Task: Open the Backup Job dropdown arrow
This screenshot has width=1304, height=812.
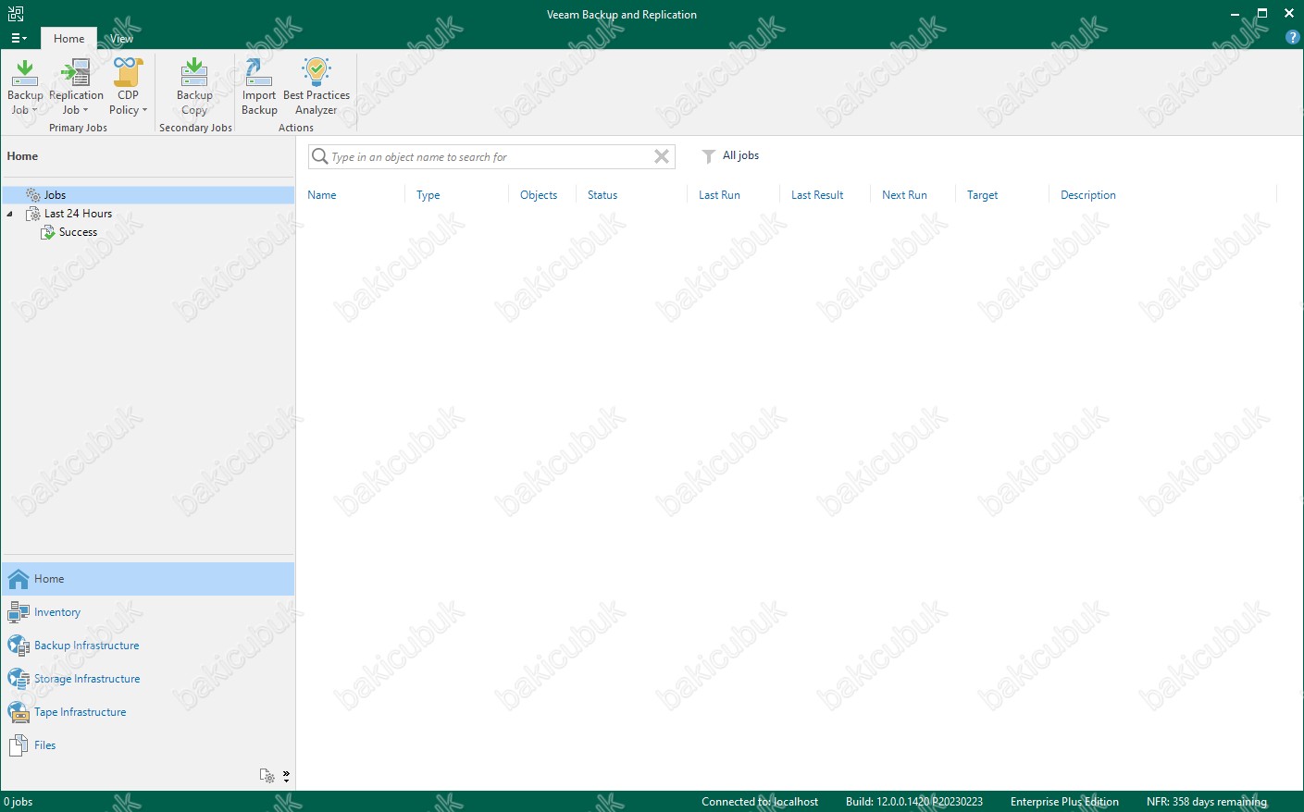Action: (35, 110)
